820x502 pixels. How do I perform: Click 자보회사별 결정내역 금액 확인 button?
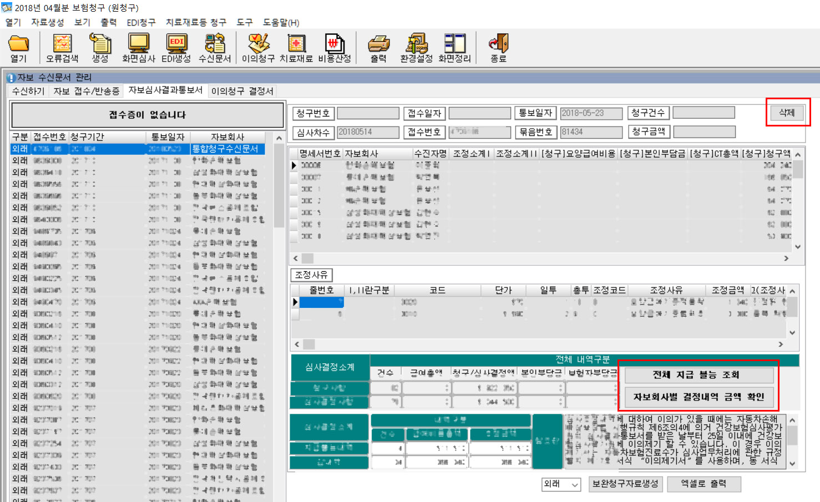coord(698,397)
